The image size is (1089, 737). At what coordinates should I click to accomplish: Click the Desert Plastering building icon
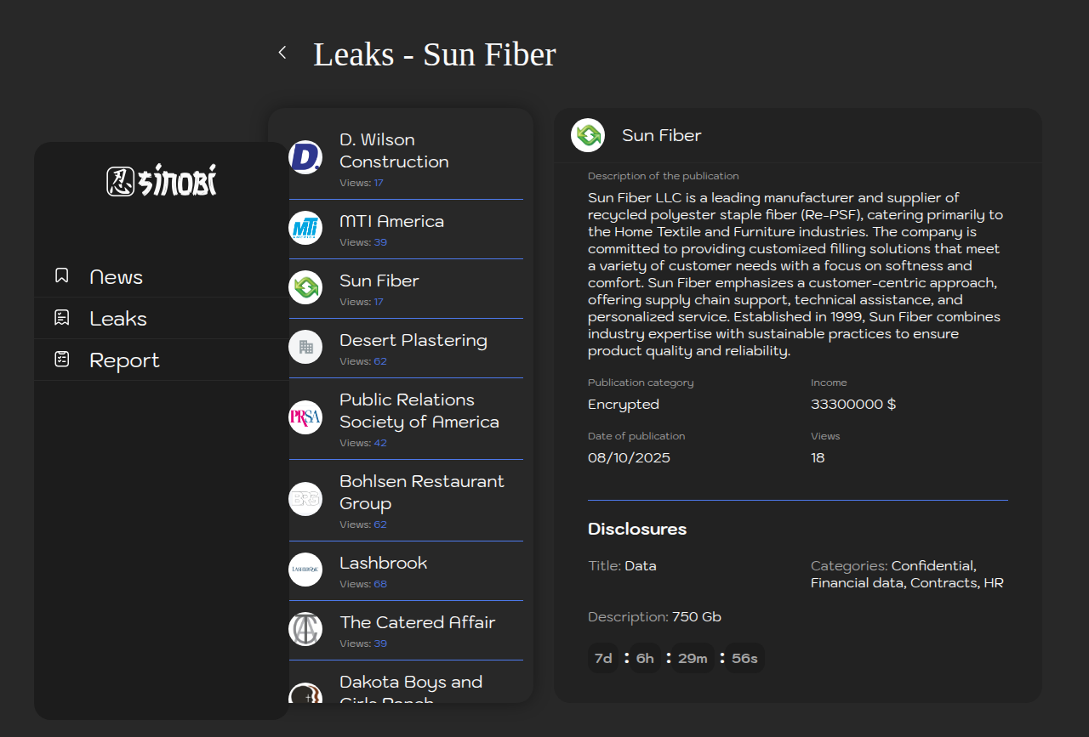[x=305, y=347]
